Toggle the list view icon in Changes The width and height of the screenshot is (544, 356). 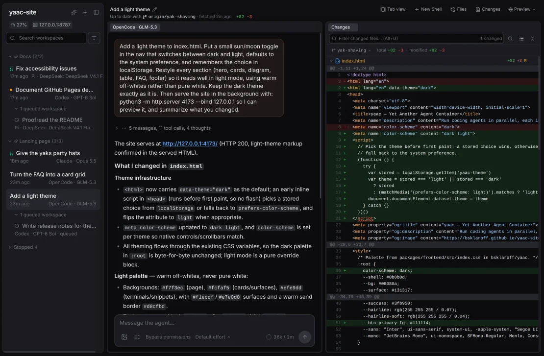(521, 39)
